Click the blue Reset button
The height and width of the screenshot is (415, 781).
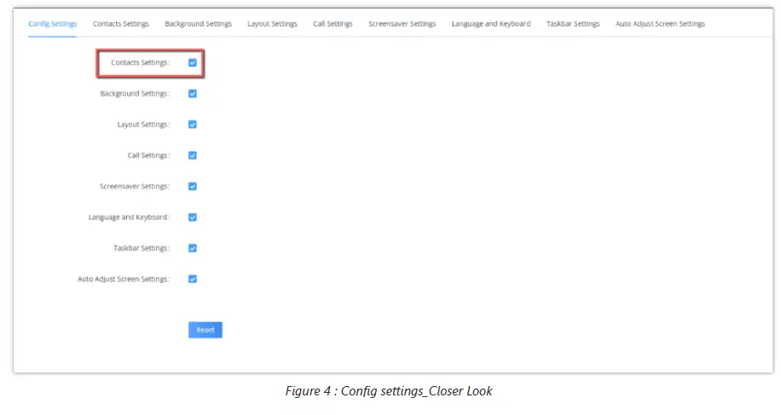pos(205,330)
